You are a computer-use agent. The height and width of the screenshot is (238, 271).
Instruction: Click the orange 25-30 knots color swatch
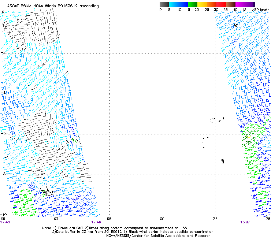pos(212,4)
